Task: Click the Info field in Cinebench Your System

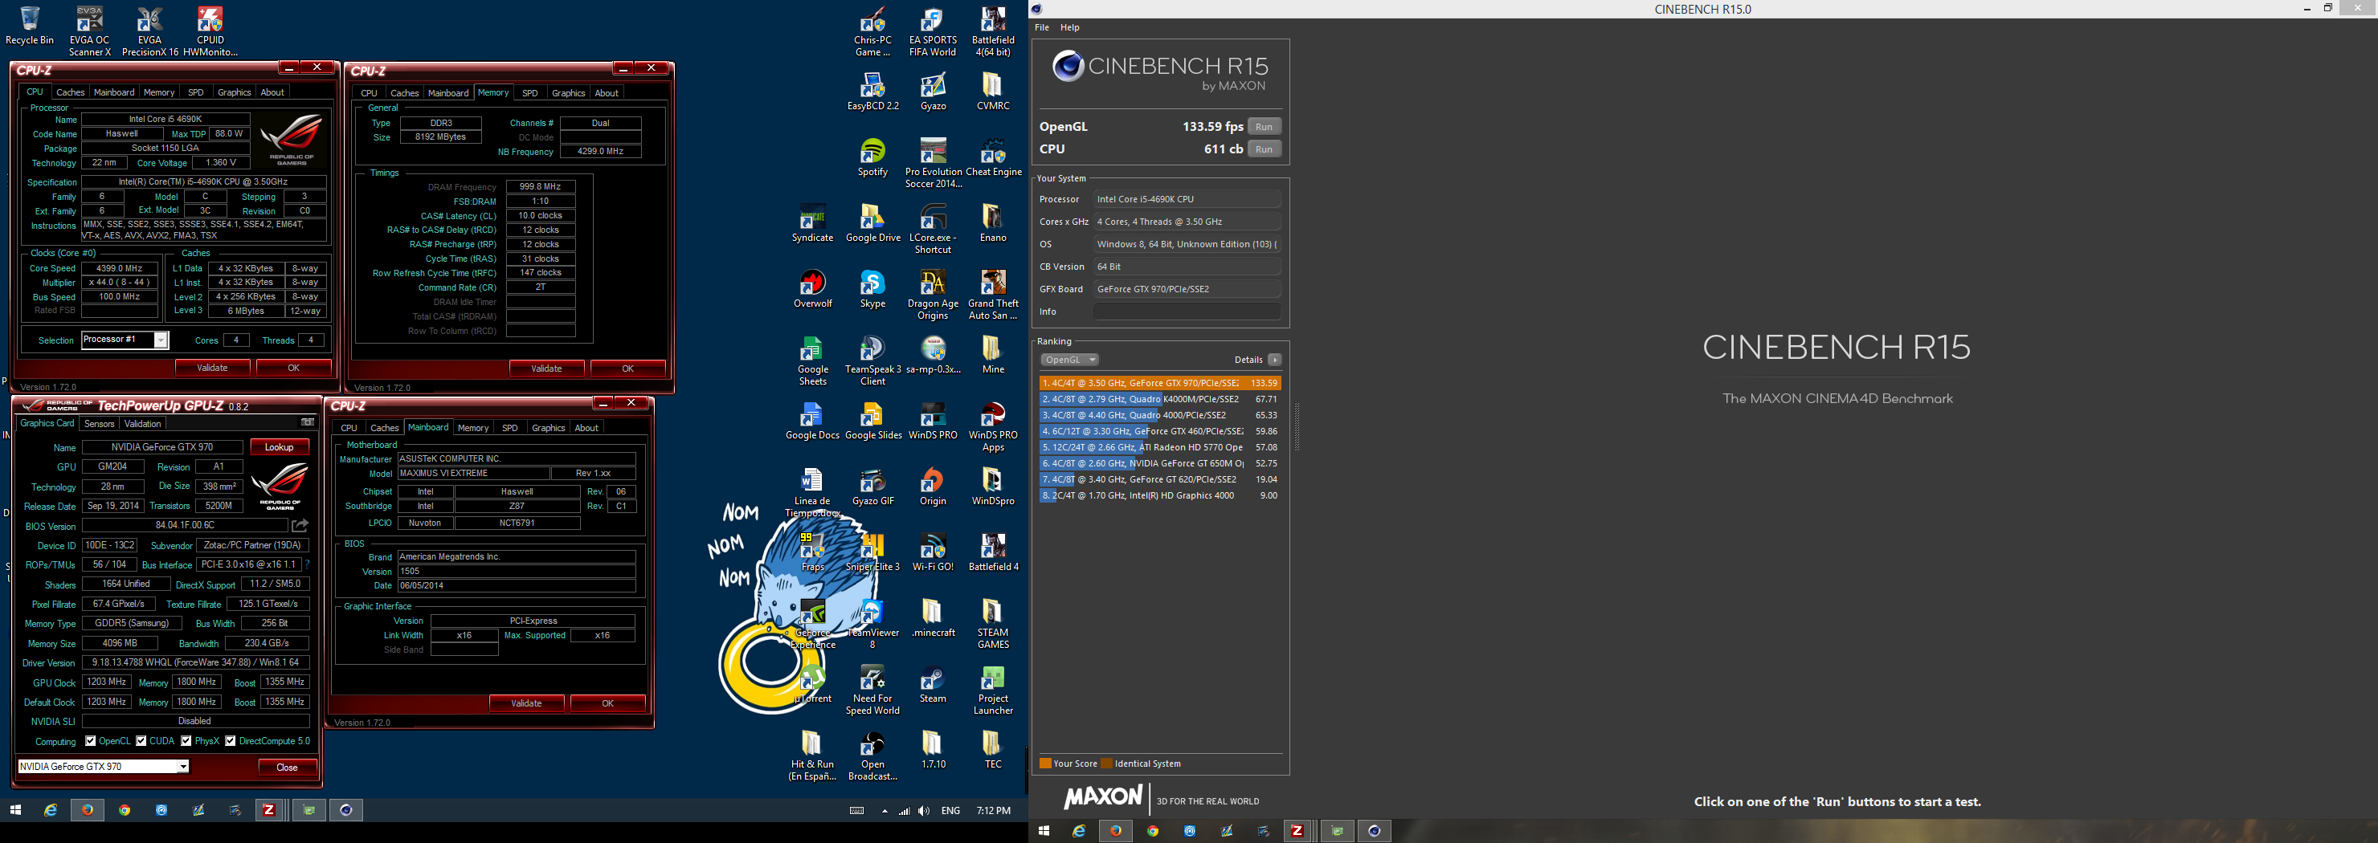Action: pyautogui.click(x=1187, y=312)
